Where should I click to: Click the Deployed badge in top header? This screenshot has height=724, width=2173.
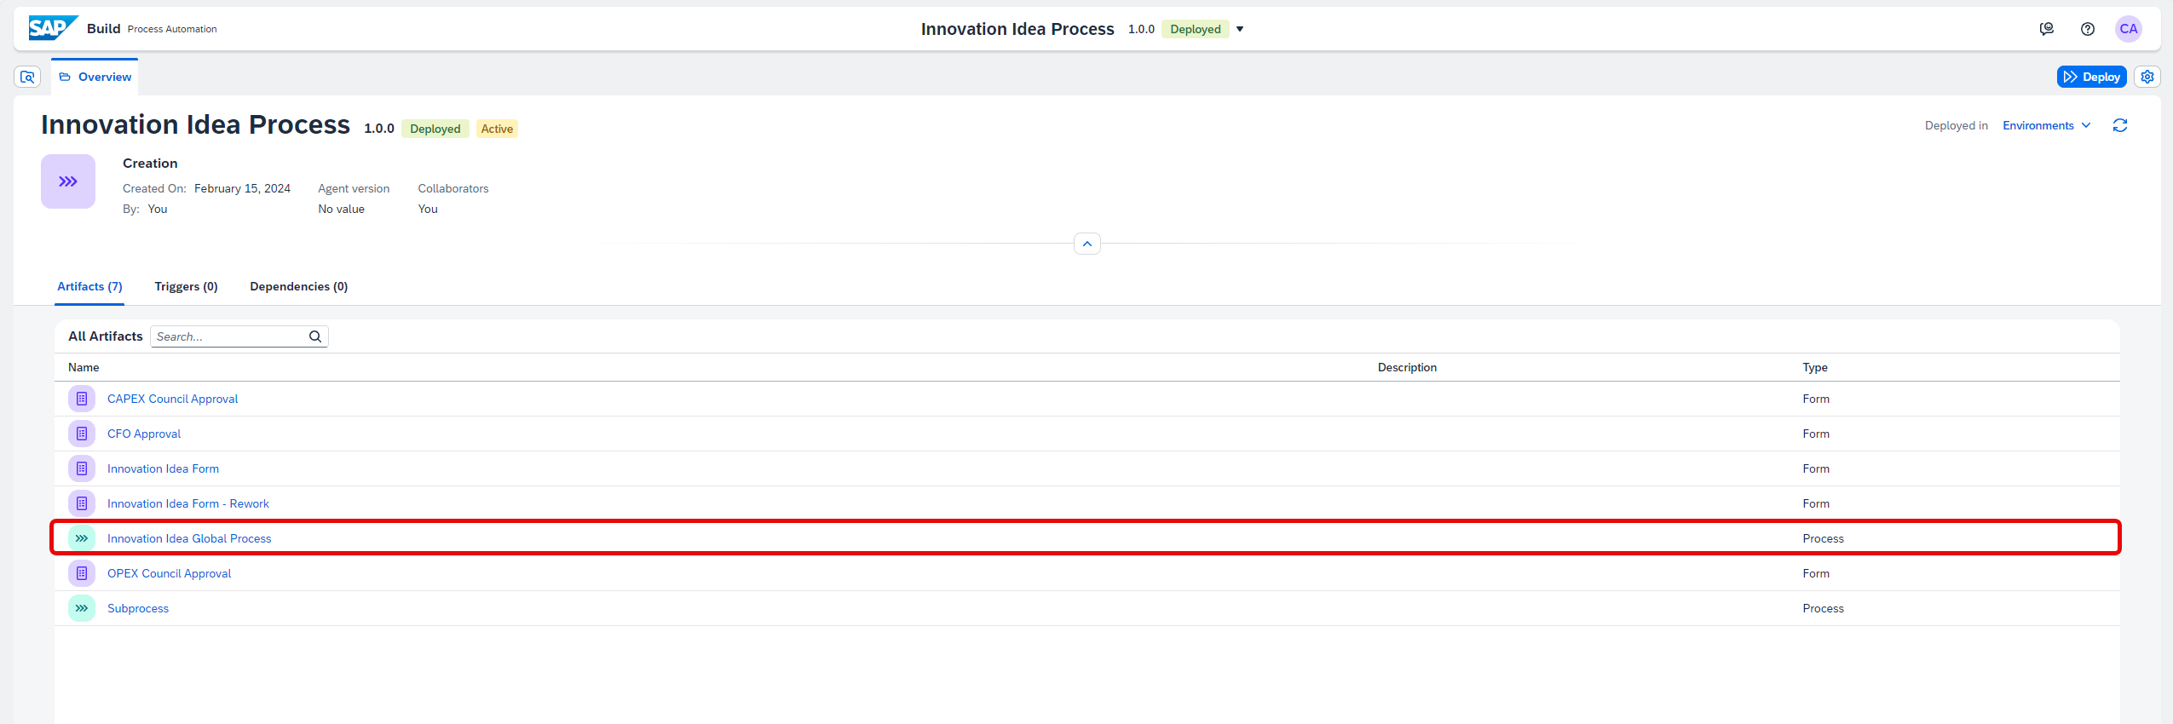(x=1195, y=29)
